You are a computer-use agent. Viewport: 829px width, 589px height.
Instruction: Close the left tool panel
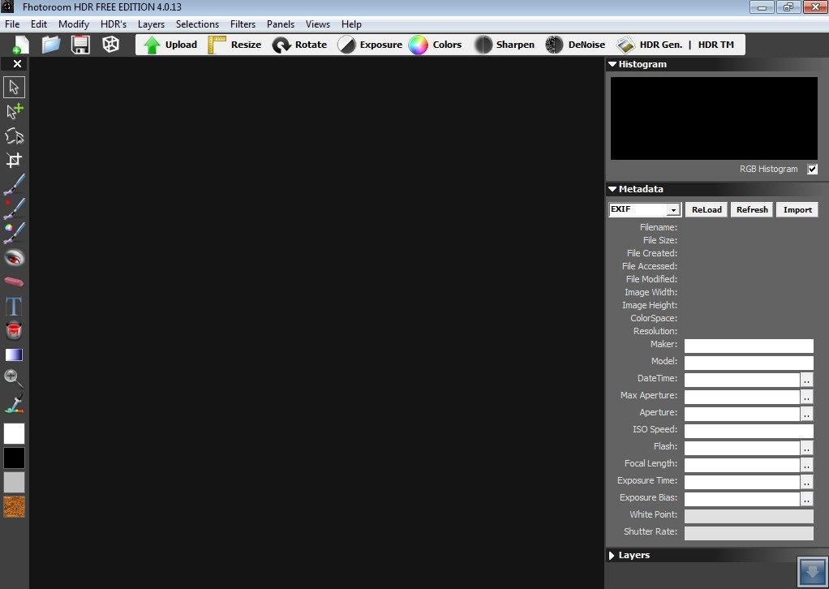click(x=18, y=64)
